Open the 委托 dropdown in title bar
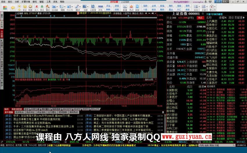Screen dimensions: 247x153 point(225,1)
